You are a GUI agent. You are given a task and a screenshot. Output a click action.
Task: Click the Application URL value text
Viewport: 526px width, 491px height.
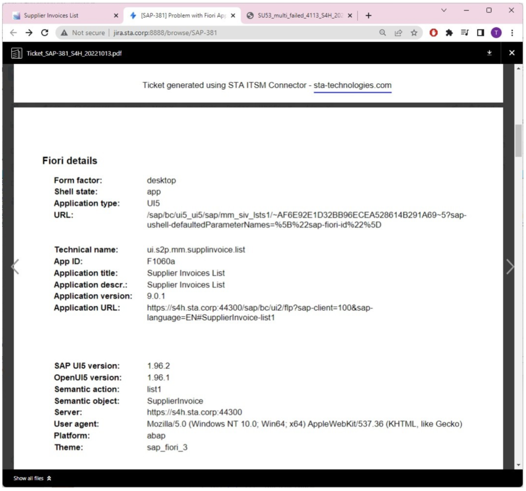[260, 313]
